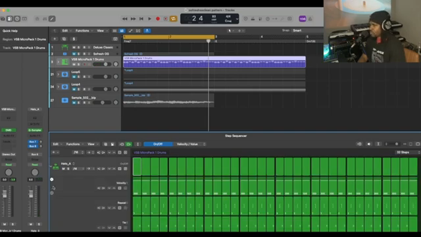Screen dimensions: 421x237
Task: Click the list view icon in Tracks toolbar
Action: click(x=114, y=31)
